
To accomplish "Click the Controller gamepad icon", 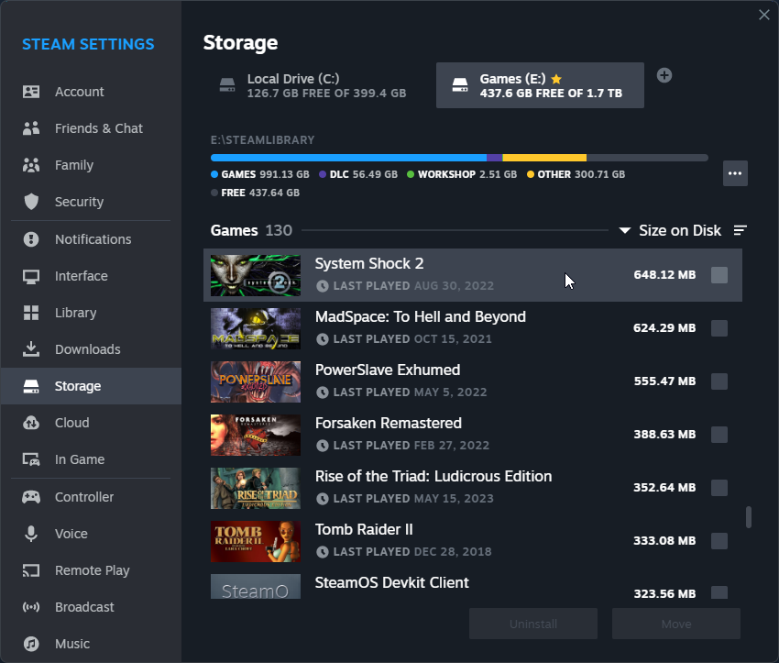I will click(31, 497).
